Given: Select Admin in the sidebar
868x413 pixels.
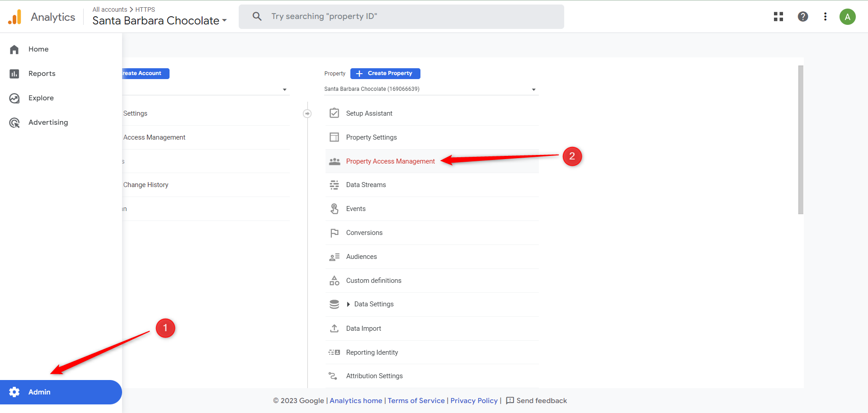Looking at the screenshot, I should pyautogui.click(x=39, y=392).
